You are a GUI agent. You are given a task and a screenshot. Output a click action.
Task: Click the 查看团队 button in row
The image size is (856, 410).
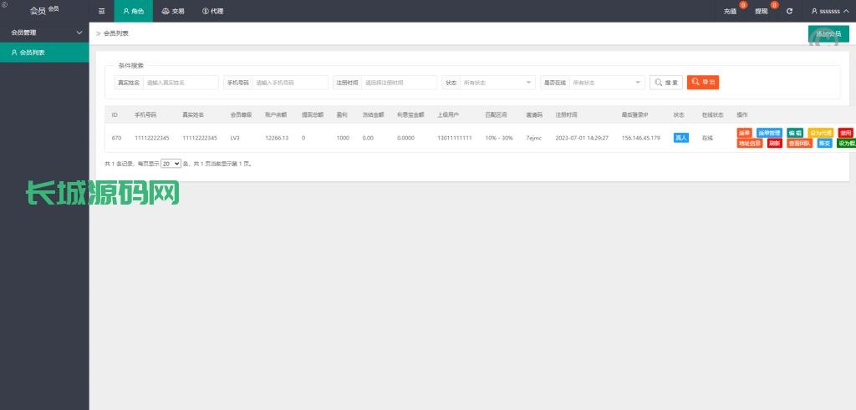pyautogui.click(x=799, y=143)
